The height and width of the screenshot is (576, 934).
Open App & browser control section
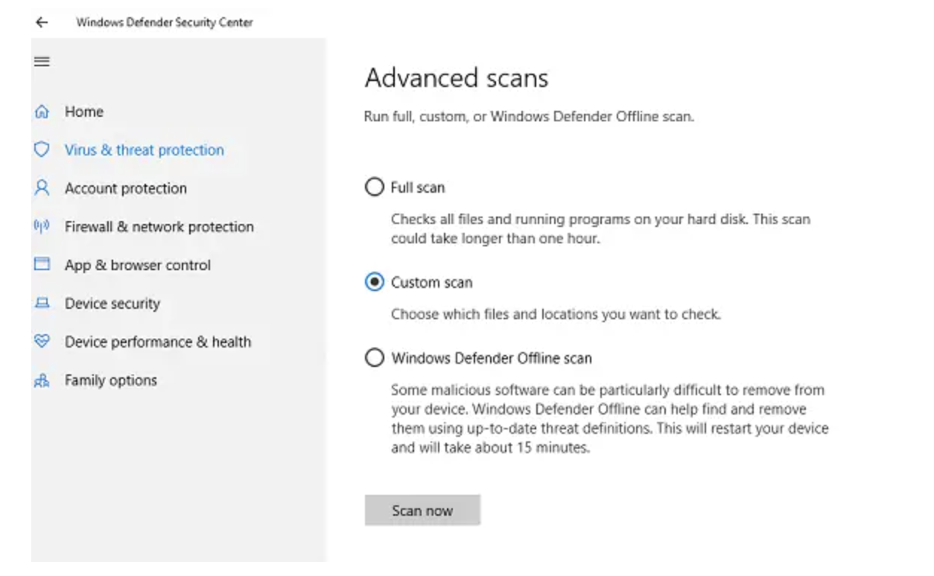point(138,265)
